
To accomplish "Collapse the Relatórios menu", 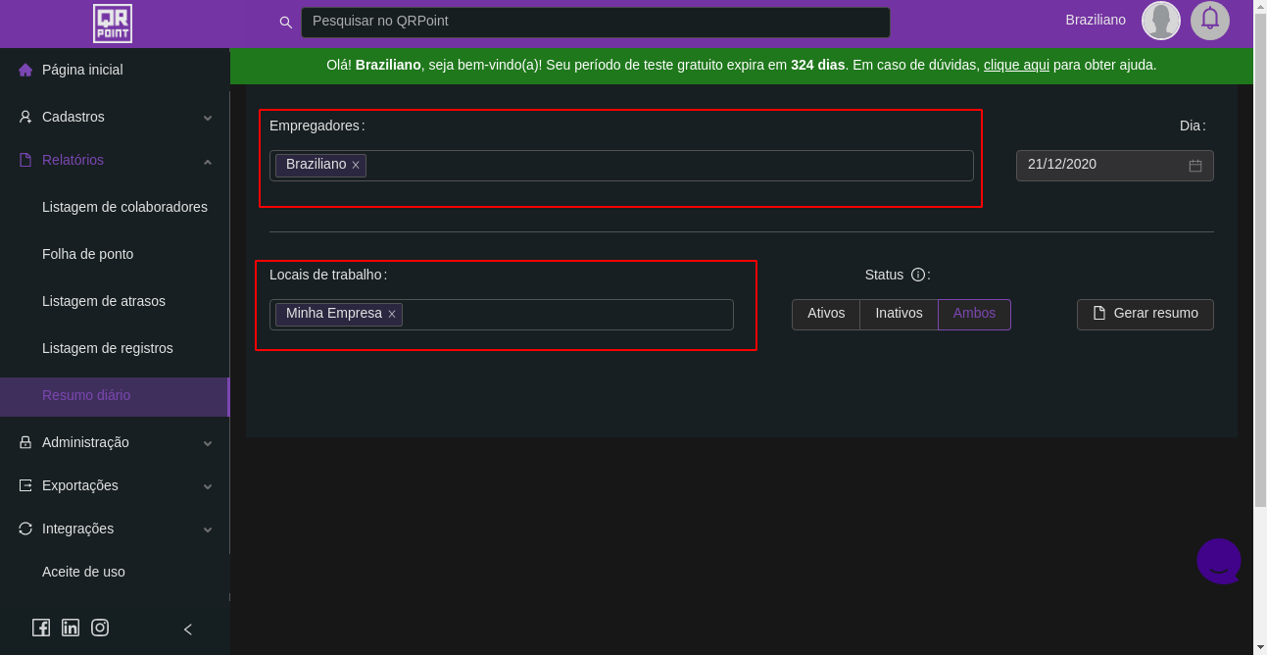I will (x=115, y=160).
